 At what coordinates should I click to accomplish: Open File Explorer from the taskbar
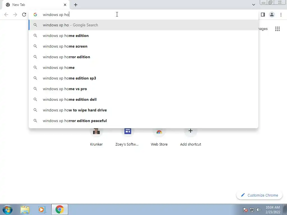tap(25, 210)
